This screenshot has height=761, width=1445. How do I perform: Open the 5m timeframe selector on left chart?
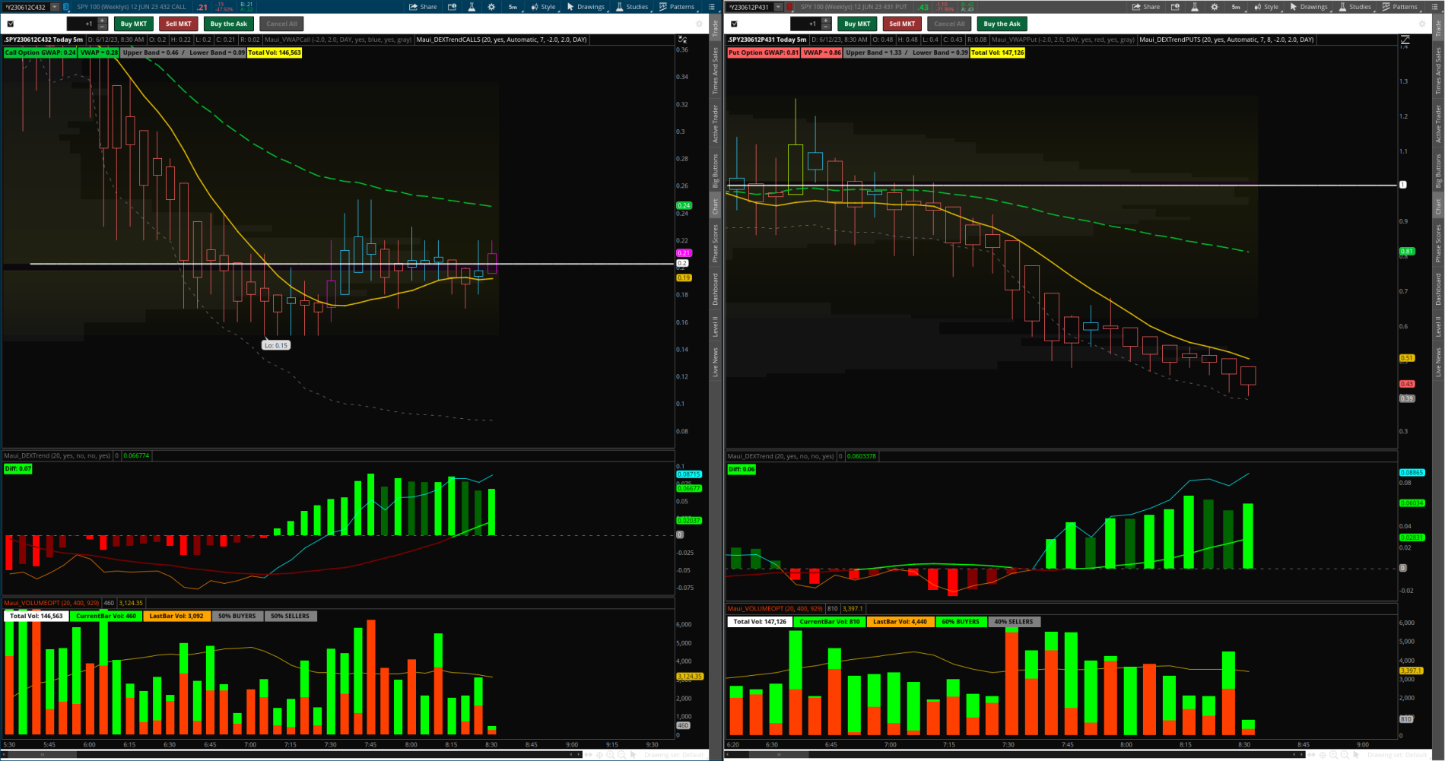click(x=513, y=7)
